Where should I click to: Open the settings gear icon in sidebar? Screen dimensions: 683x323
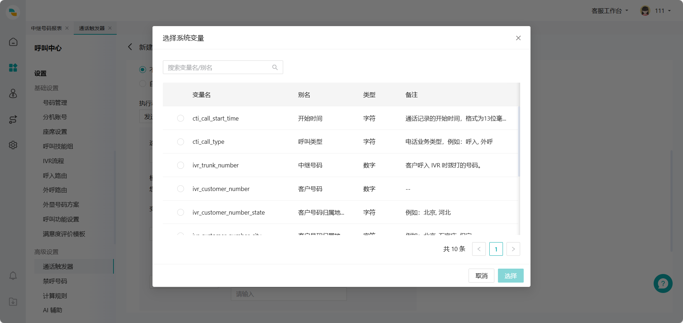(13, 145)
